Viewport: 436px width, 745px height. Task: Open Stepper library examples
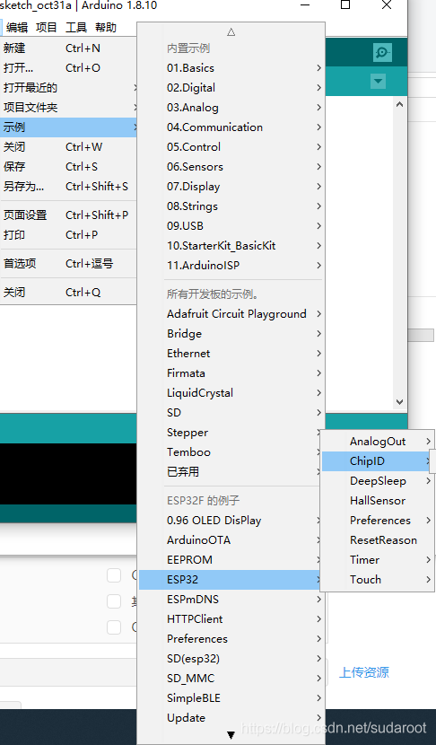coord(230,433)
